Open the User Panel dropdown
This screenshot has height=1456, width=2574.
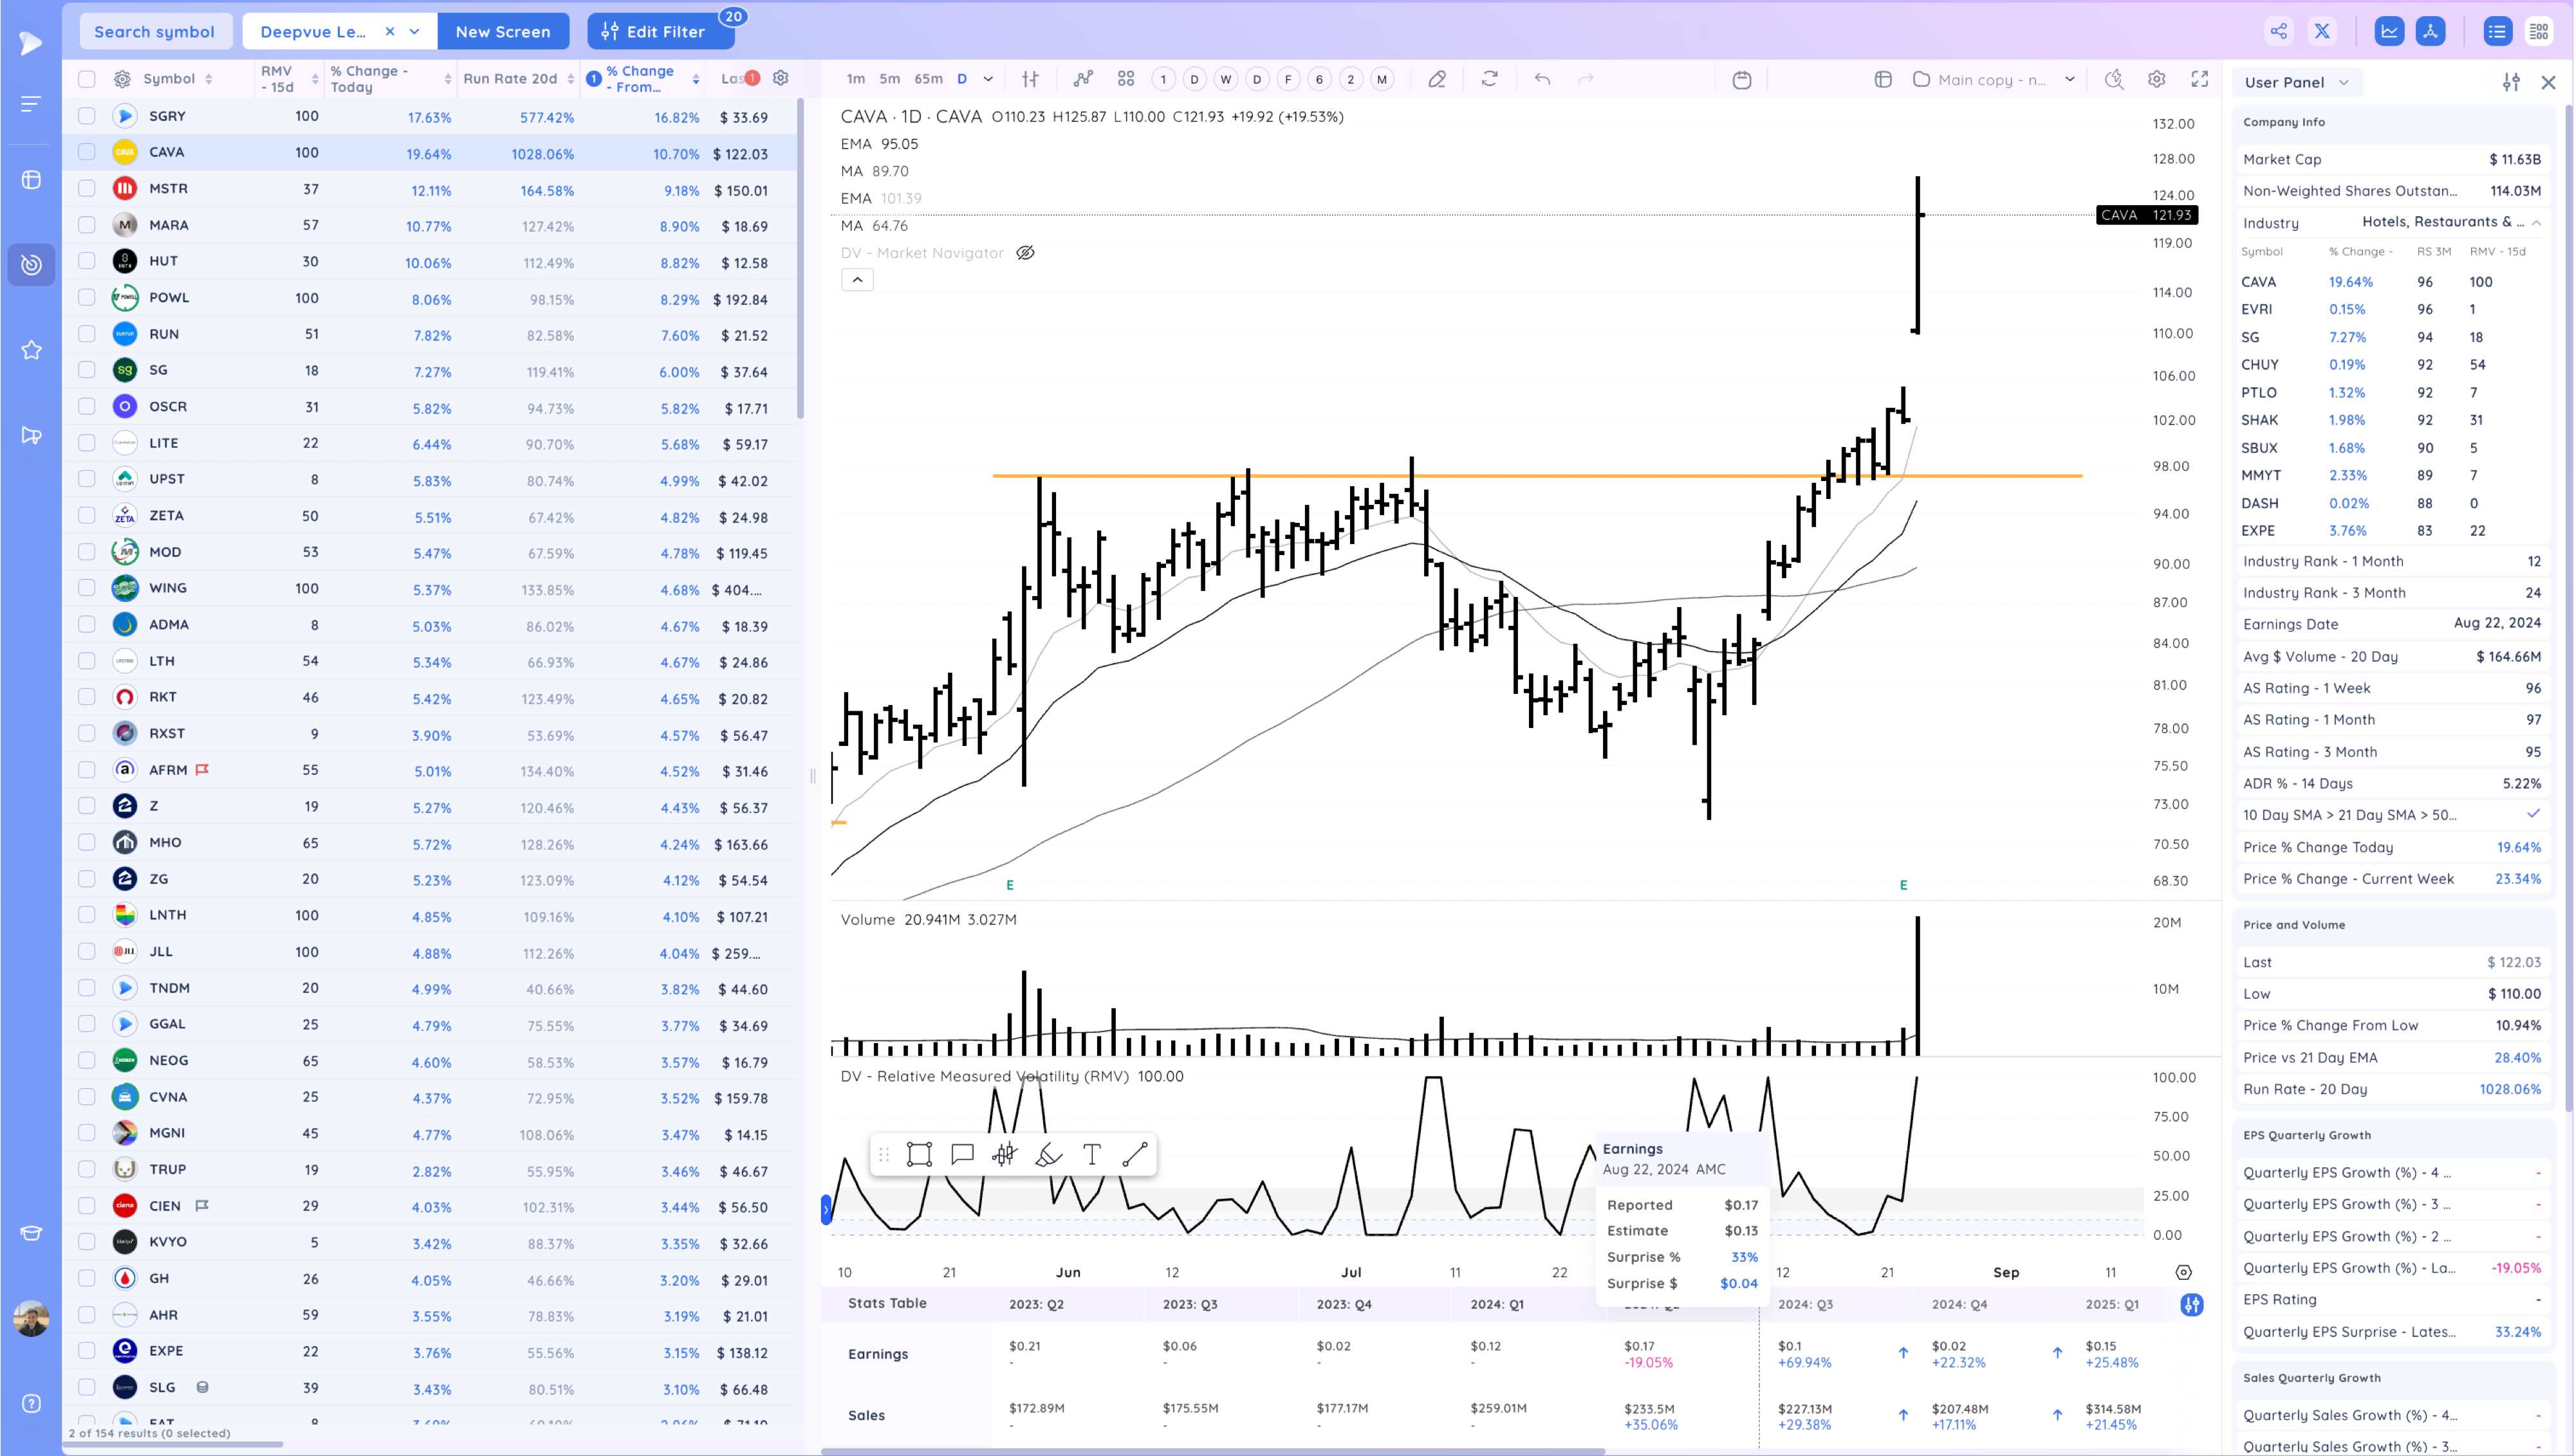click(2298, 82)
